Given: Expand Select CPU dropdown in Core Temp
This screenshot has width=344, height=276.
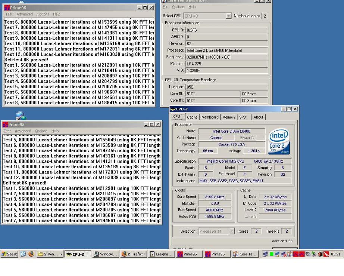Looking at the screenshot, I should (229, 16).
